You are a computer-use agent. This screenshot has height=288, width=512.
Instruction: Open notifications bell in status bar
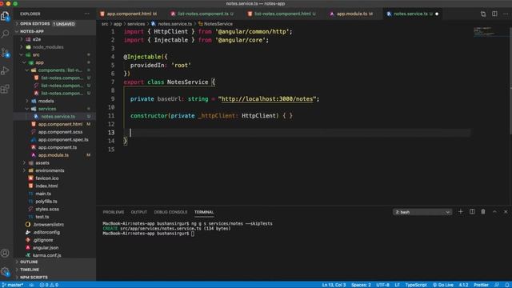click(x=507, y=285)
